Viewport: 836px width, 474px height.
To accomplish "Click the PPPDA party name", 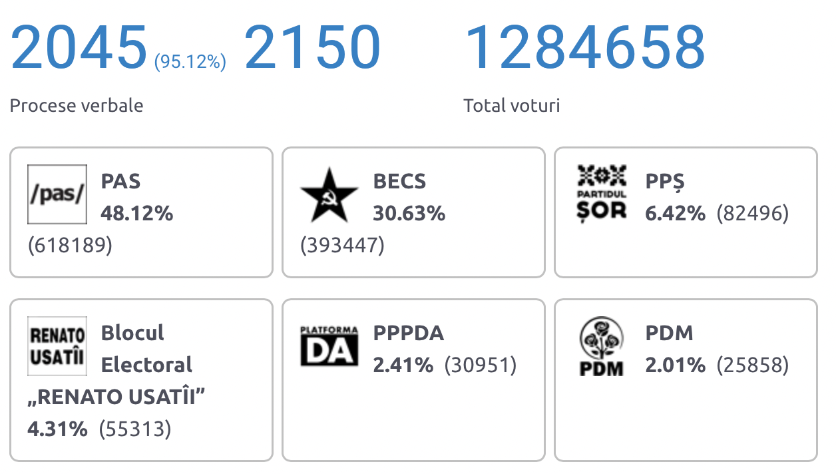I will pyautogui.click(x=408, y=333).
